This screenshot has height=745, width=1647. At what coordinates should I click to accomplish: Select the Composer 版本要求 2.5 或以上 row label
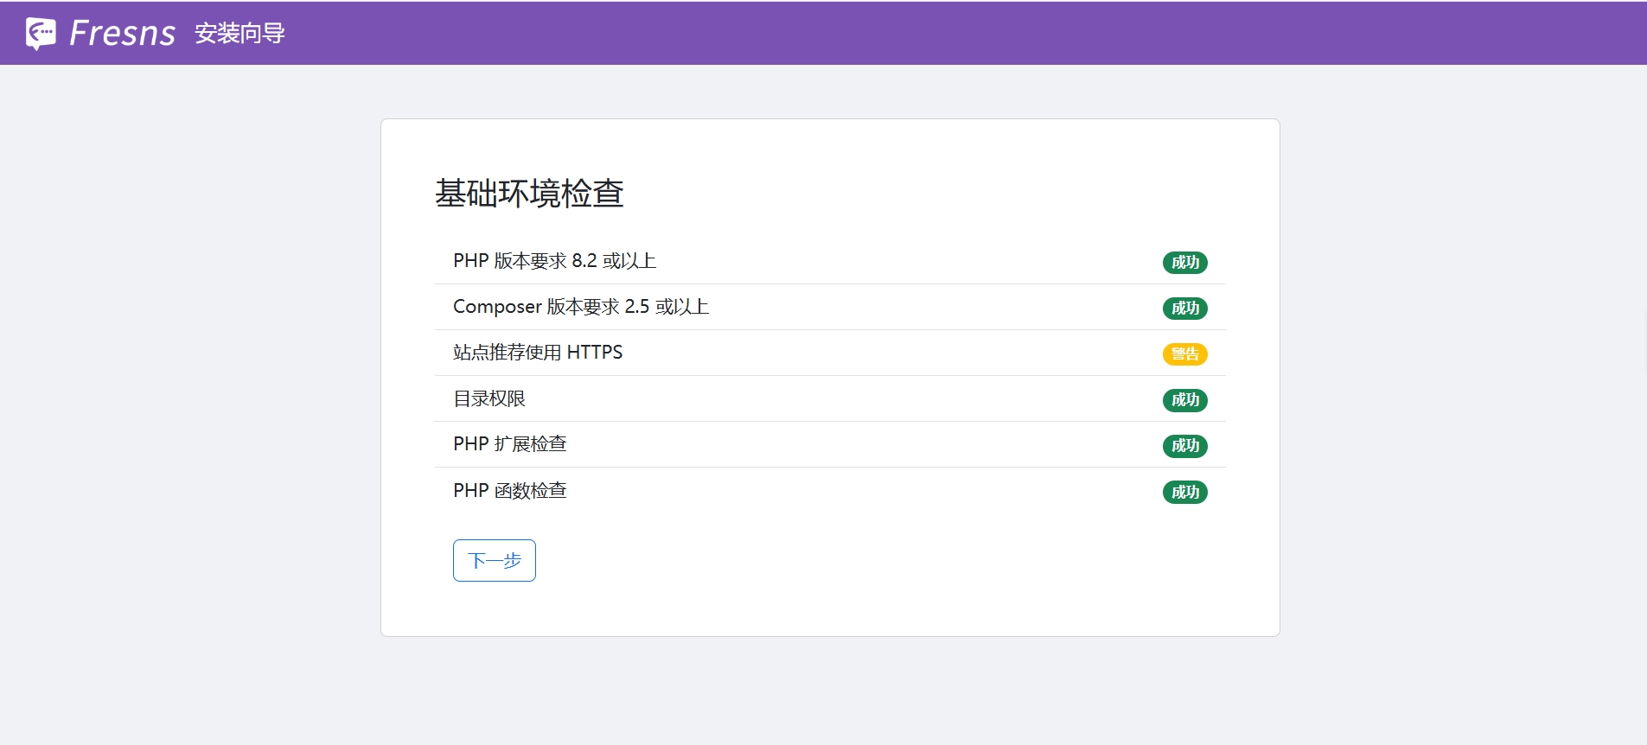point(580,307)
